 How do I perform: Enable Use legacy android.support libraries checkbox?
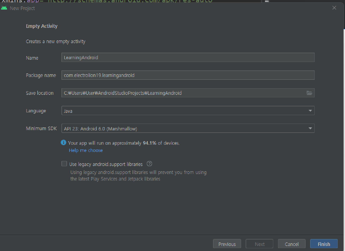point(64,164)
